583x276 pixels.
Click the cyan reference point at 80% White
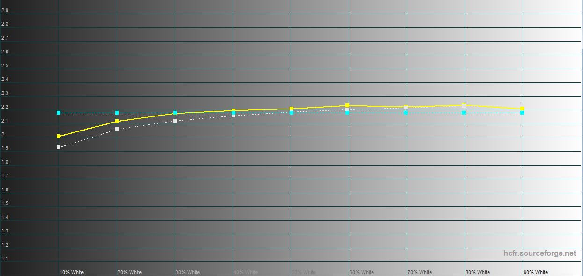[464, 113]
